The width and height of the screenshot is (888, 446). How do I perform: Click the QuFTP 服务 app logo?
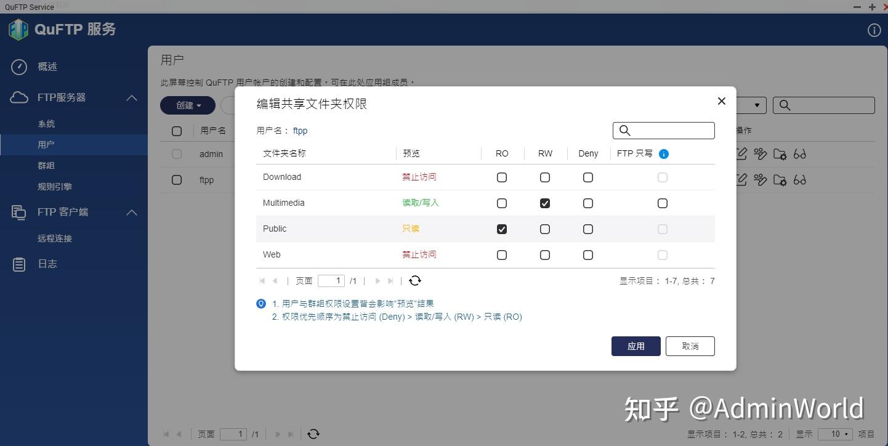click(x=18, y=29)
